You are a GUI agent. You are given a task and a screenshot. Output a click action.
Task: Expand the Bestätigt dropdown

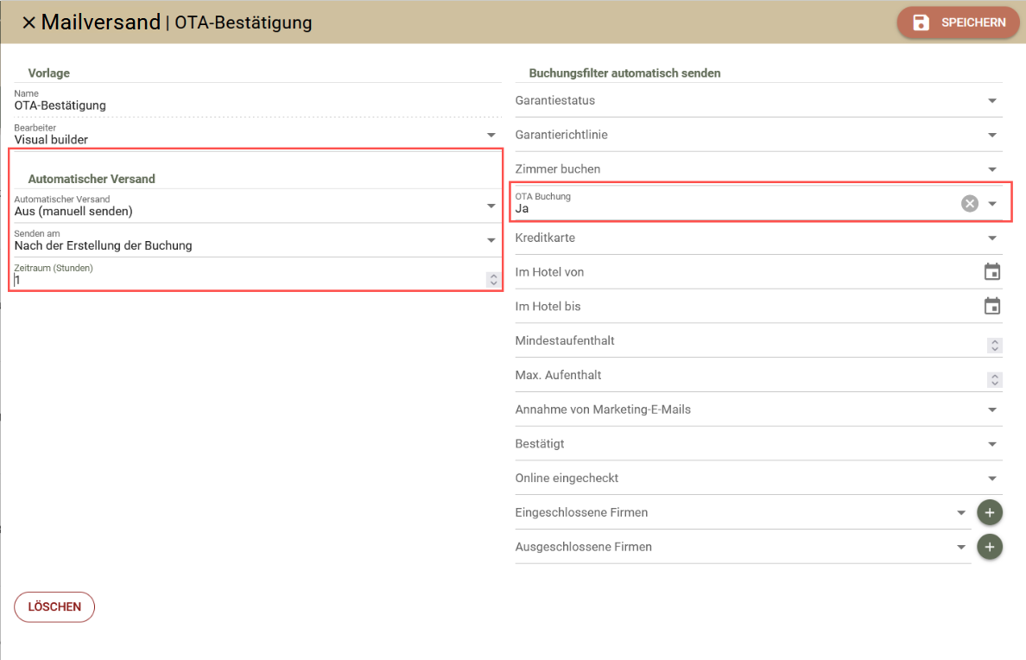pos(758,444)
